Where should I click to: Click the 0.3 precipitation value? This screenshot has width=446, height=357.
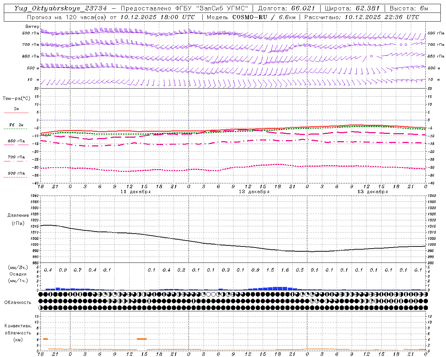226,270
